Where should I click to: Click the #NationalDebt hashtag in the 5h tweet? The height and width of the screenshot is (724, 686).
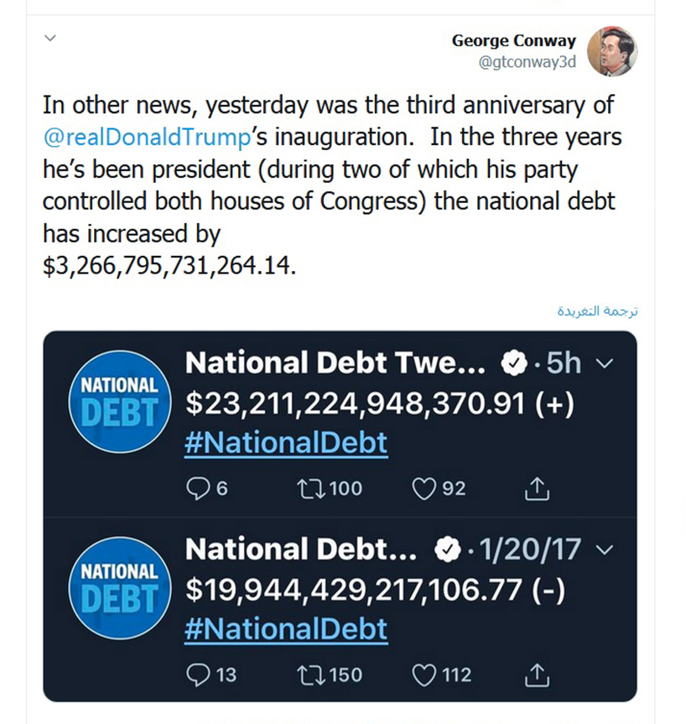pyautogui.click(x=286, y=443)
